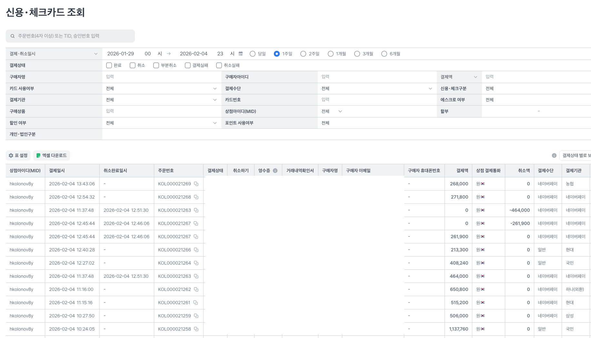
Task: Open the 표 설정 table settings
Action: pyautogui.click(x=18, y=155)
